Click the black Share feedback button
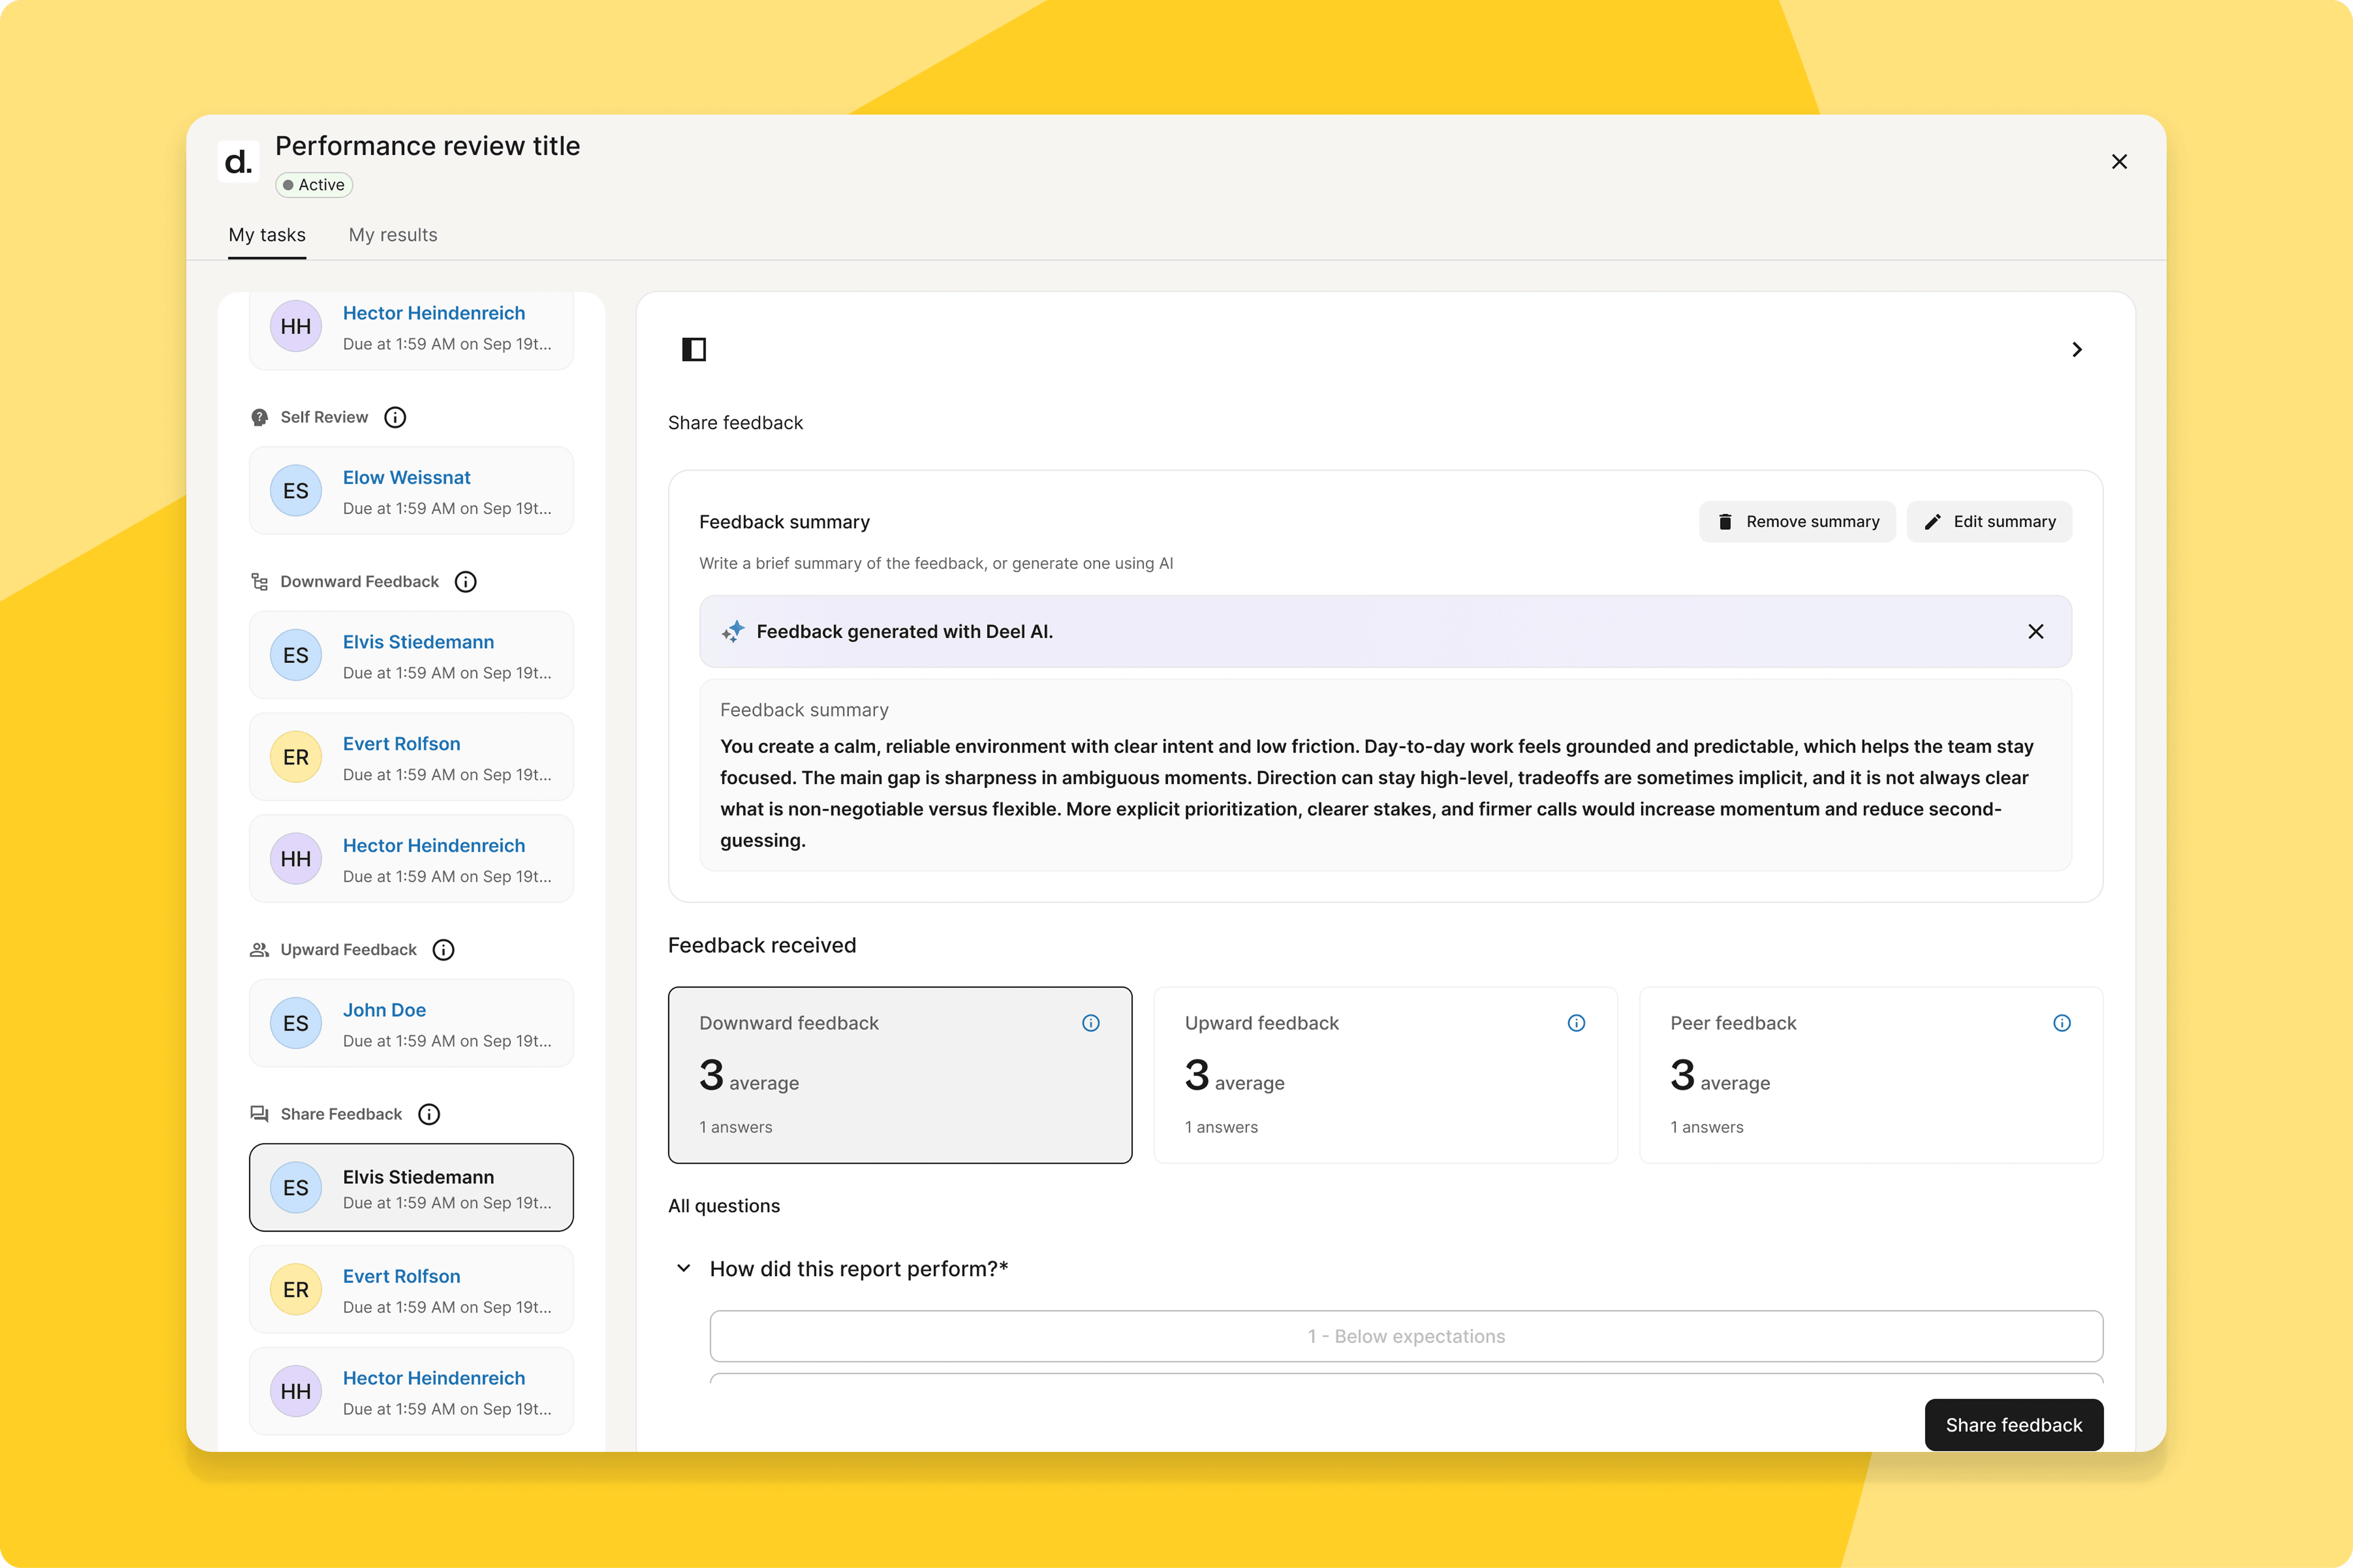Screen dimensions: 2353x1568 [2014, 1425]
